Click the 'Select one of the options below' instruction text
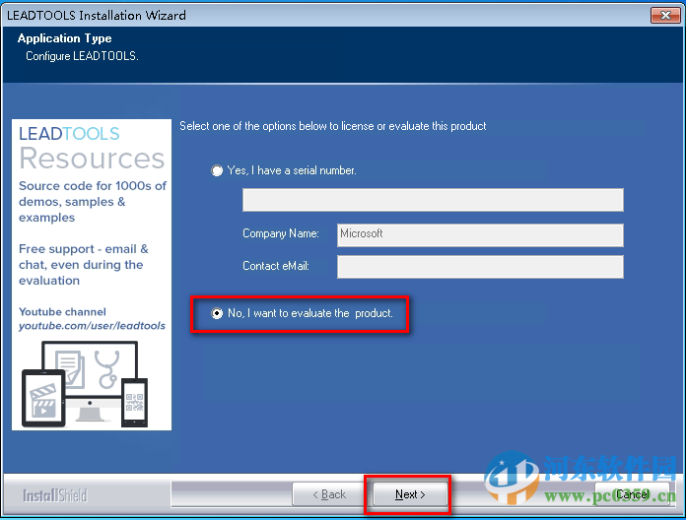Screen dimensions: 686x520 click(333, 126)
